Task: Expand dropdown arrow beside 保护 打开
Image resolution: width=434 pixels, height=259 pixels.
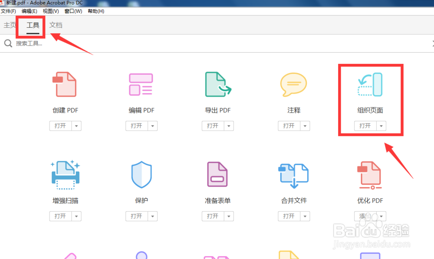Action: coord(152,216)
